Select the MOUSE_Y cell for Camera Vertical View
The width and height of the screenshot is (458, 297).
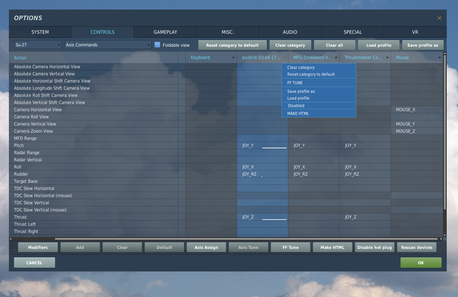point(417,124)
